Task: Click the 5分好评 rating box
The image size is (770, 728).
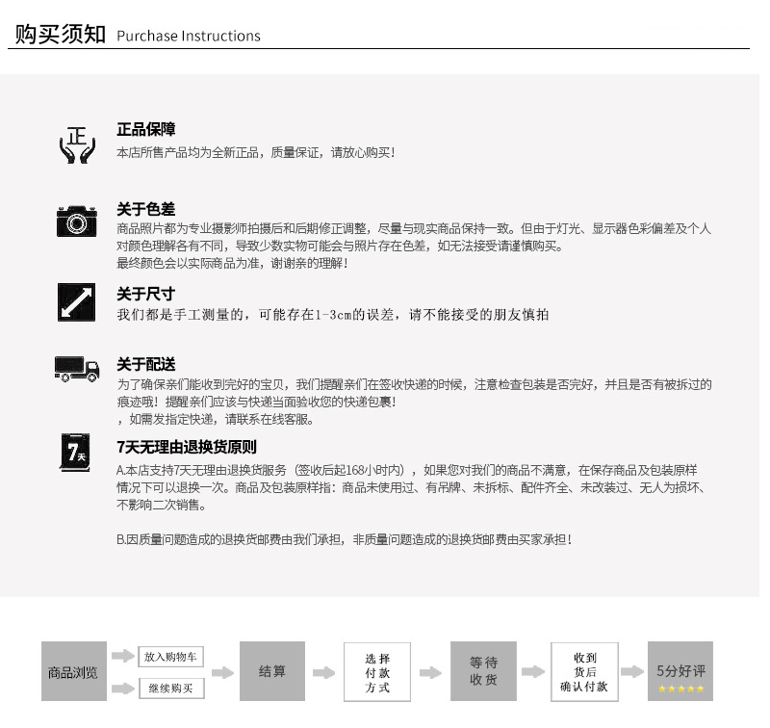Action: click(x=680, y=671)
